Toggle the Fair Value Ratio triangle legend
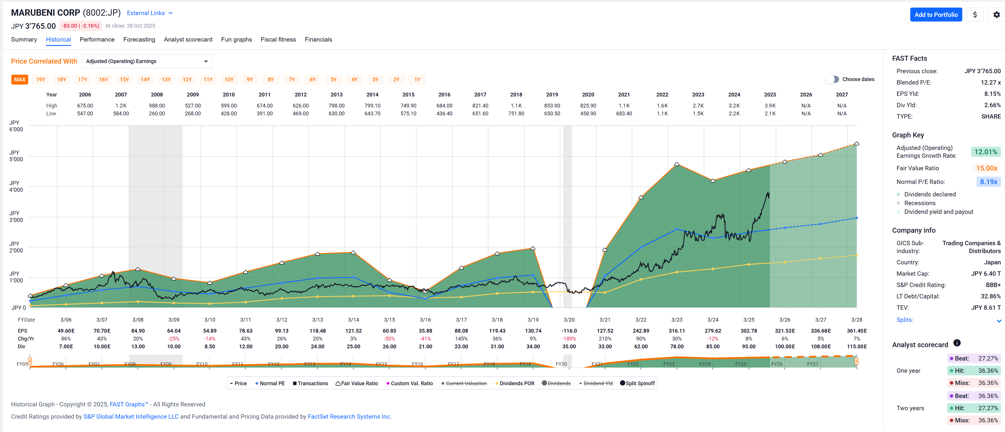1005x432 pixels. tap(356, 383)
